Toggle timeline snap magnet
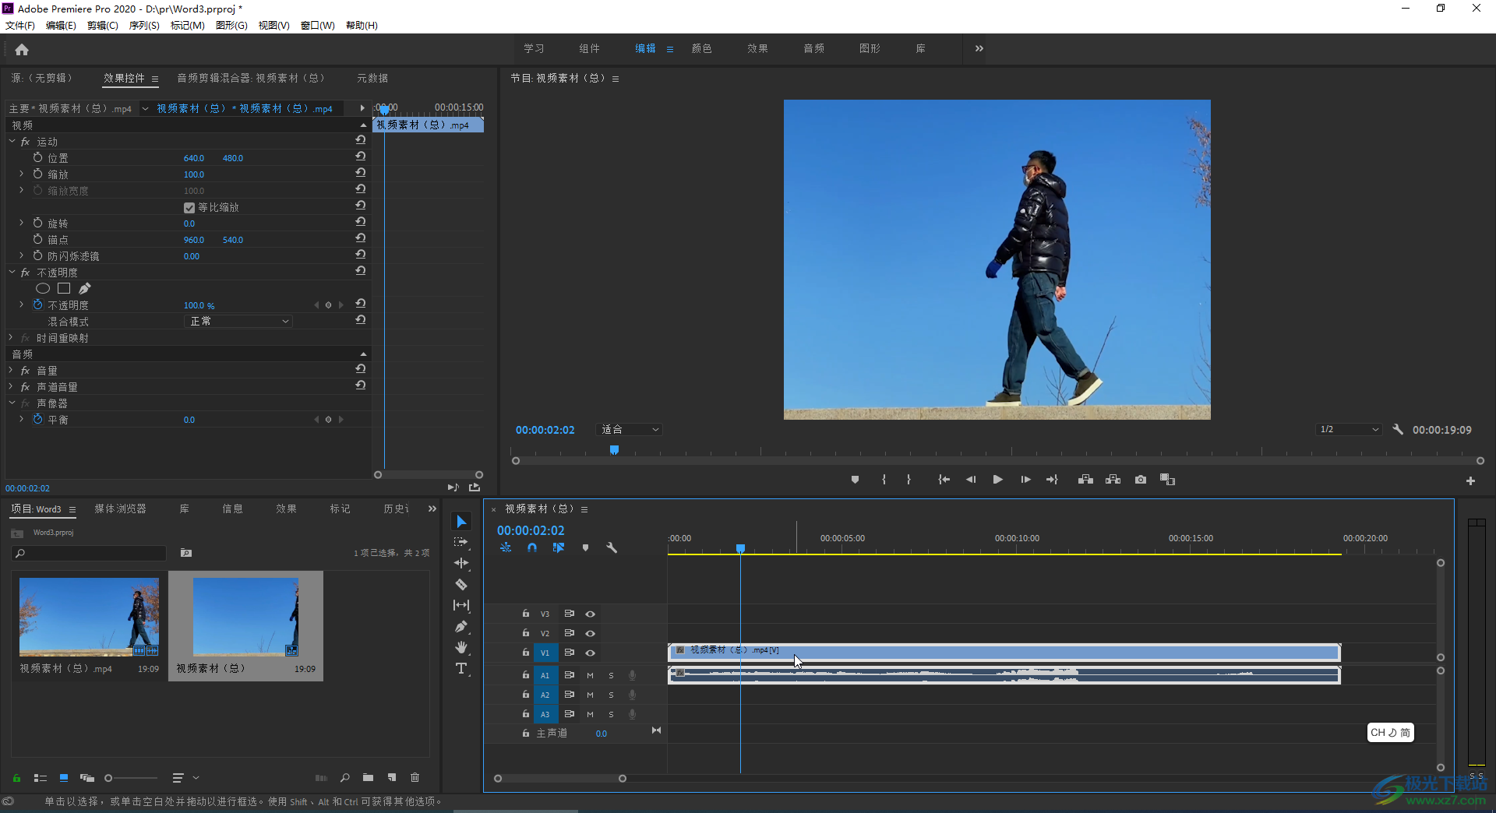 click(531, 547)
